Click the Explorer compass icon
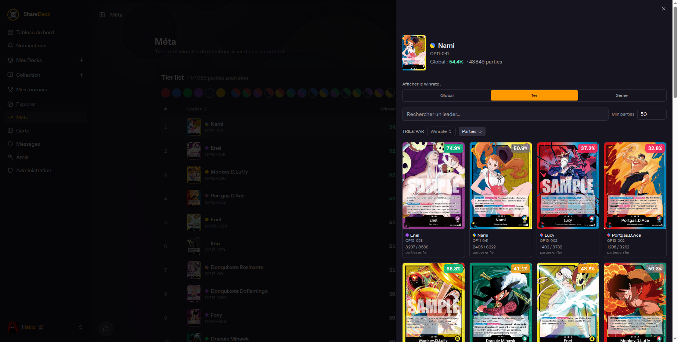Viewport: 678px width, 342px height. pyautogui.click(x=10, y=104)
